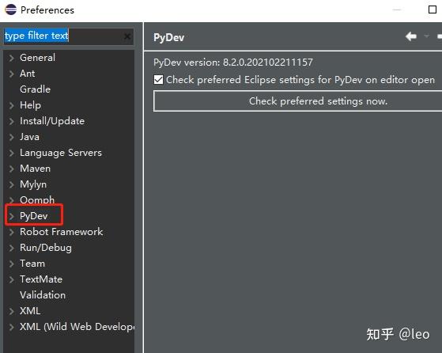Screen dimensions: 442x353
Task: Click the back arrow navigation icon
Action: [411, 36]
